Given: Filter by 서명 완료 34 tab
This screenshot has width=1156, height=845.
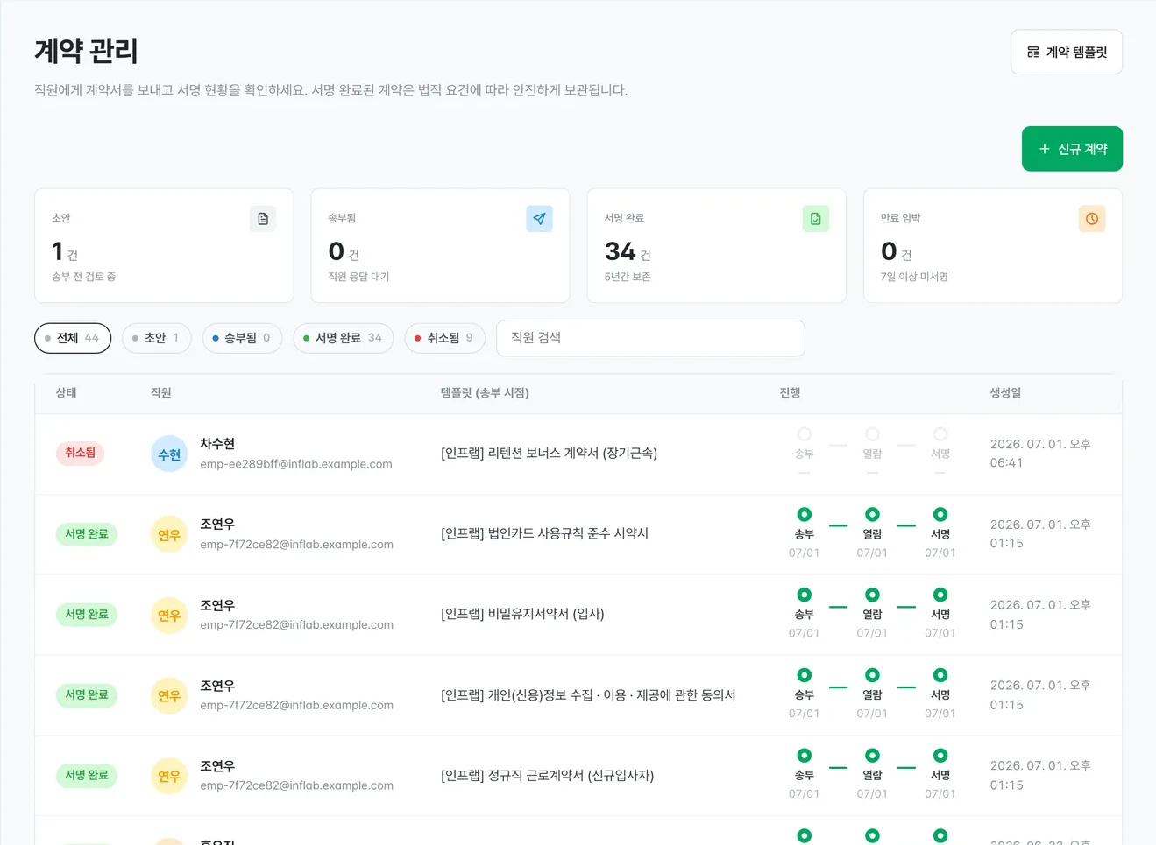Looking at the screenshot, I should click(344, 338).
